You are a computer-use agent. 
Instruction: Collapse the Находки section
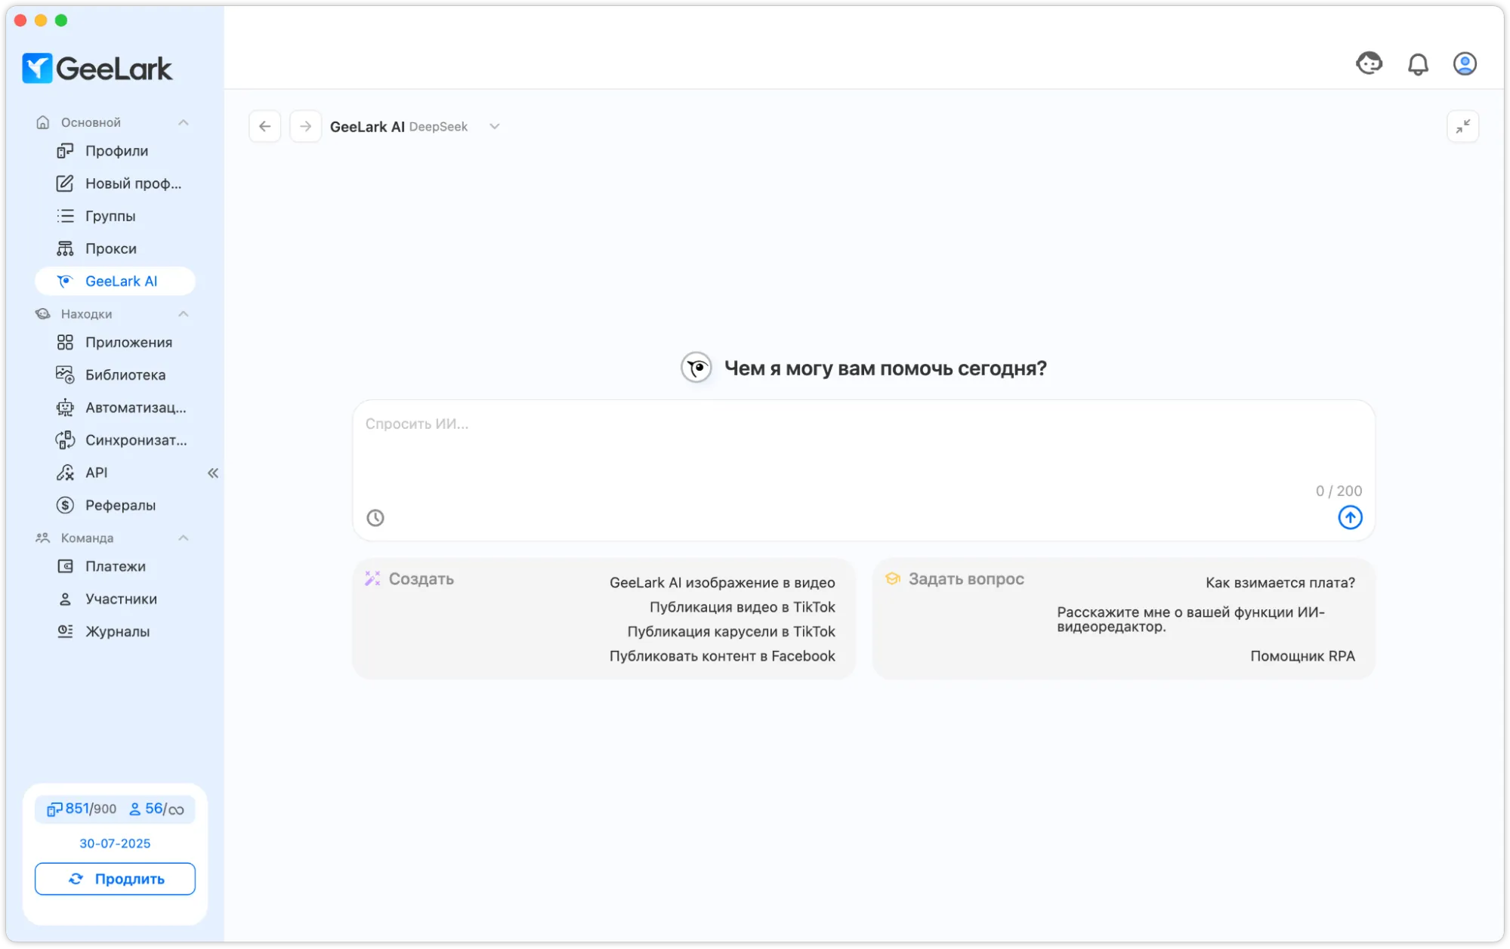click(x=183, y=314)
